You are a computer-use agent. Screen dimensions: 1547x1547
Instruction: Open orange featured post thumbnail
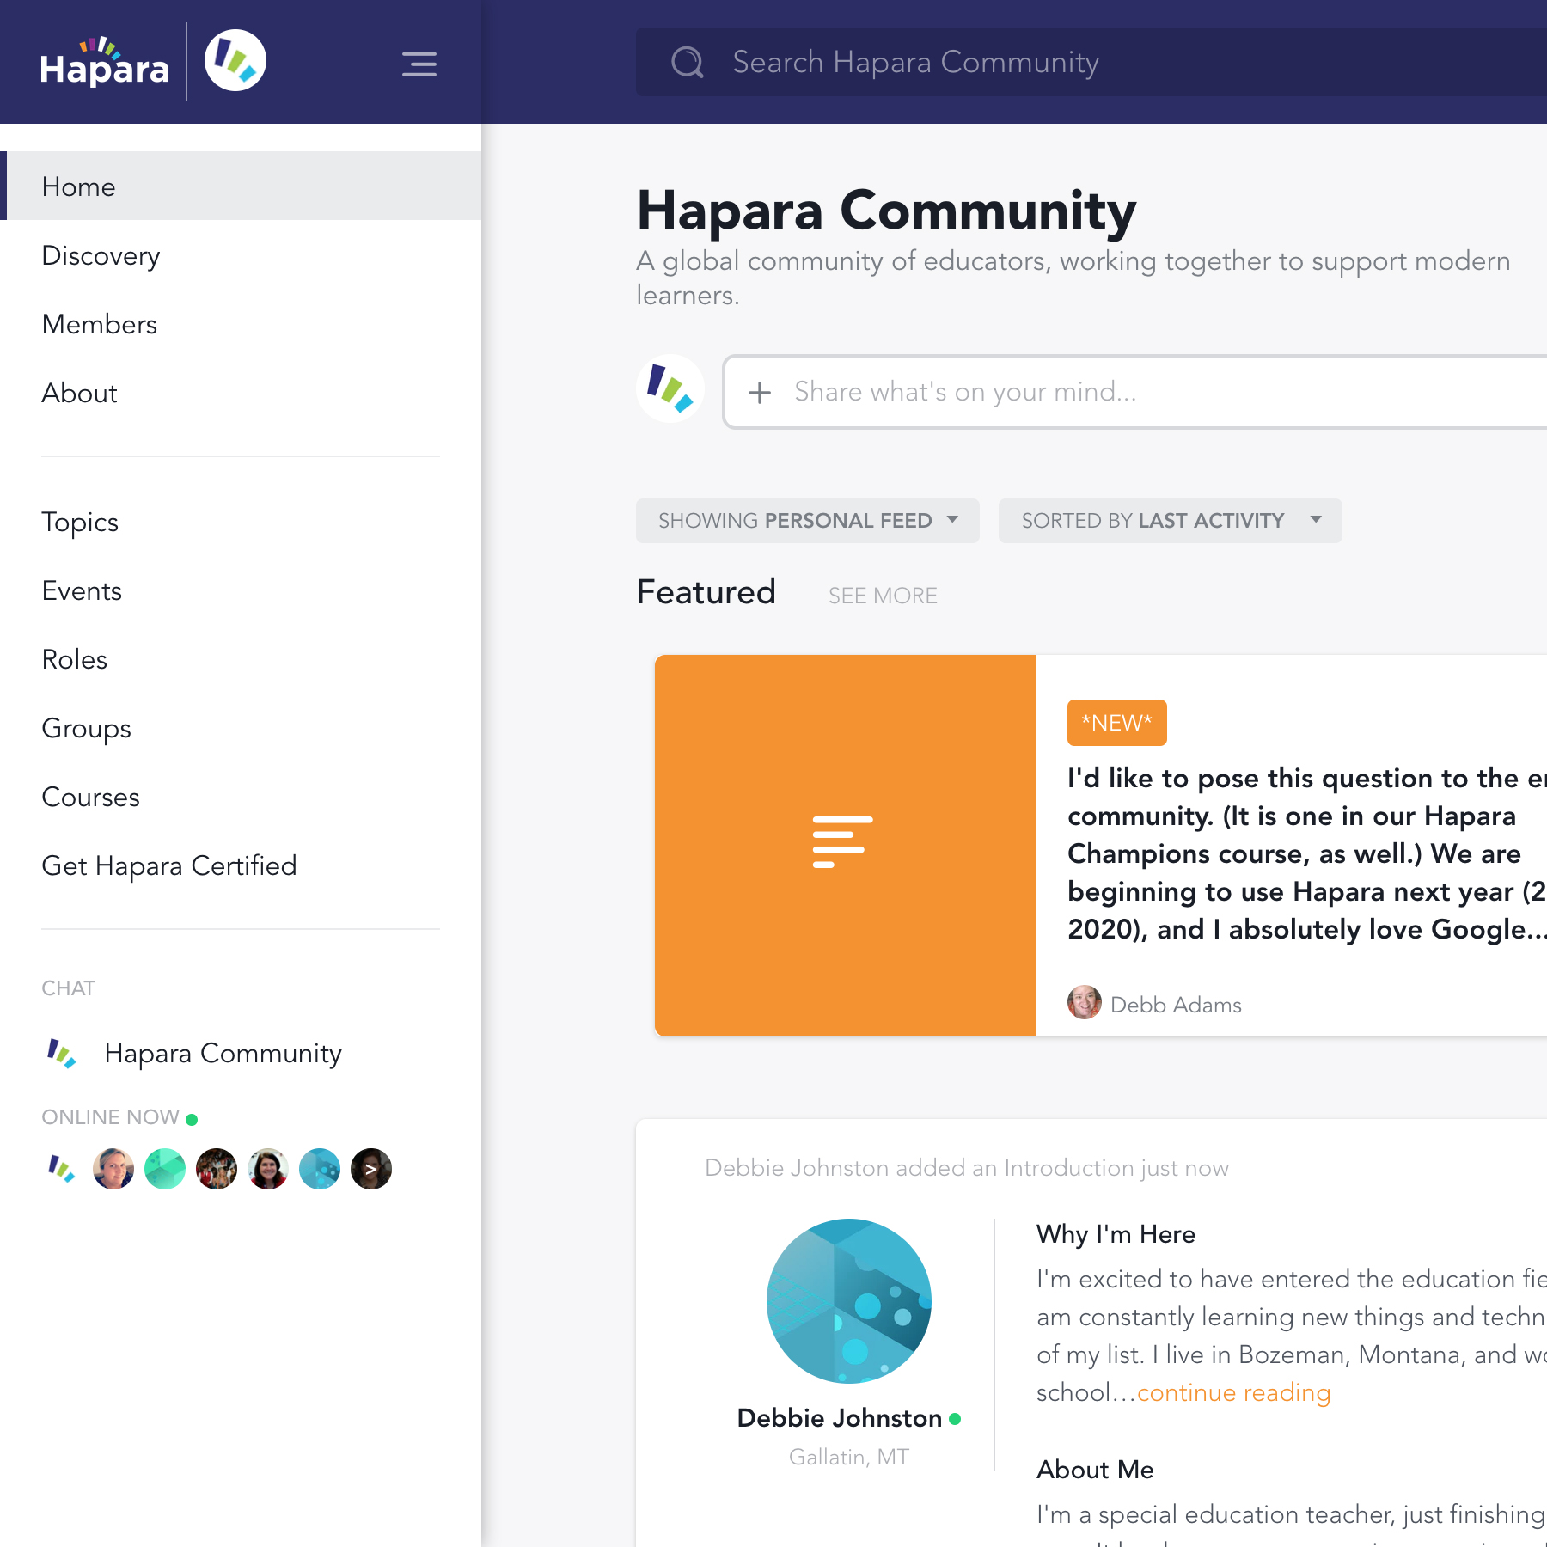(846, 846)
